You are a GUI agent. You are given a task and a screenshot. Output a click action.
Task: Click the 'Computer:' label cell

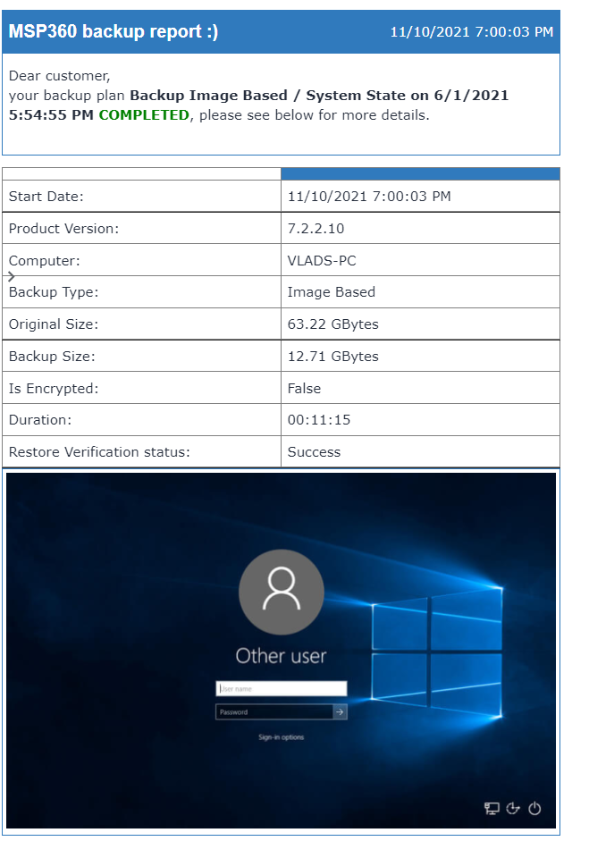[x=141, y=260]
